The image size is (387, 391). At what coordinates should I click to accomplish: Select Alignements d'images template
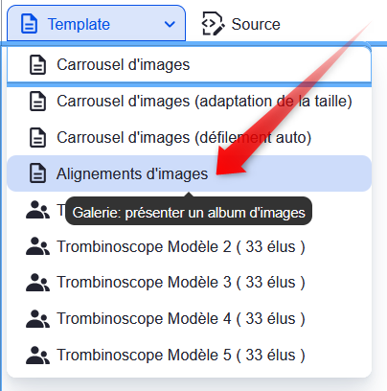pyautogui.click(x=189, y=173)
